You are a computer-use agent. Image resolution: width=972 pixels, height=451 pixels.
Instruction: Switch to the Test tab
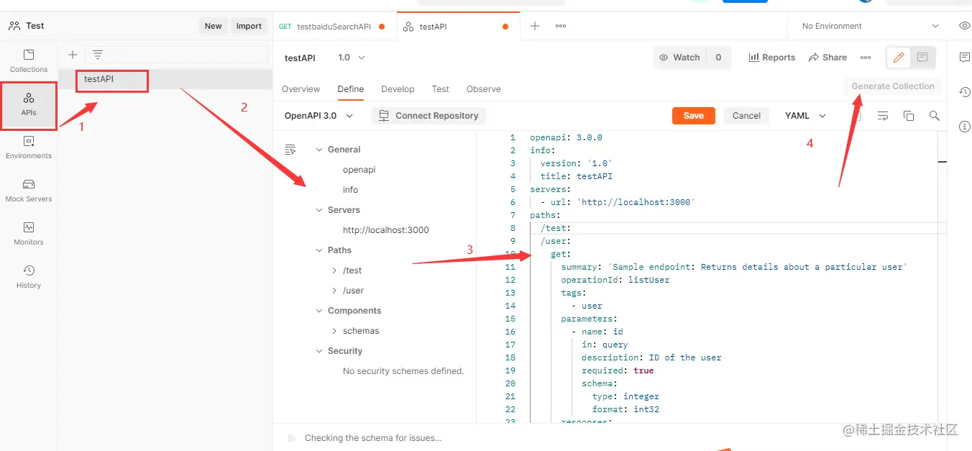[441, 89]
